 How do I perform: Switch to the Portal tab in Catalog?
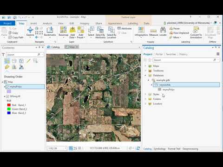coord(159,54)
